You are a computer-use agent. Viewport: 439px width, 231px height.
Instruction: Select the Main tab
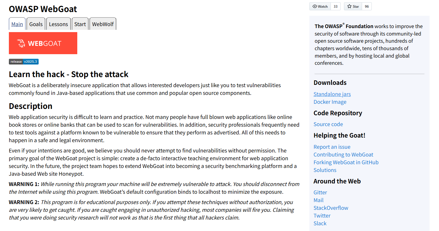point(17,24)
